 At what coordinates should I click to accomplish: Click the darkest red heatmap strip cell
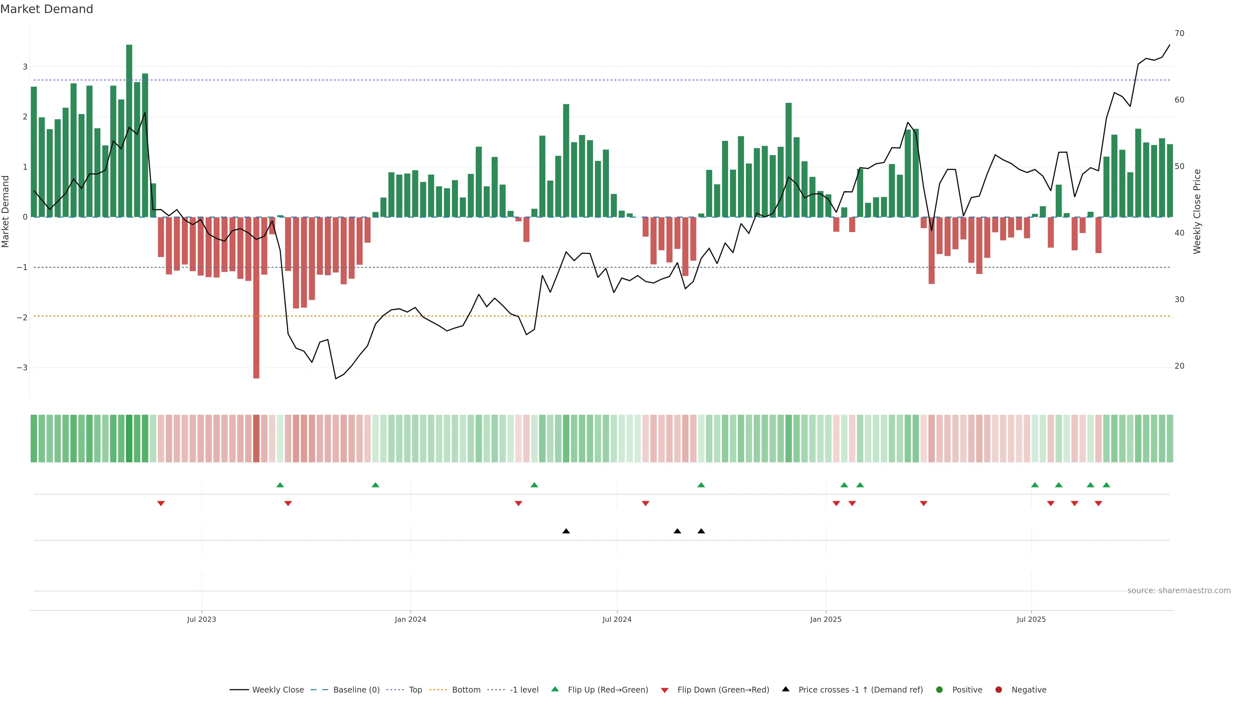coord(257,438)
